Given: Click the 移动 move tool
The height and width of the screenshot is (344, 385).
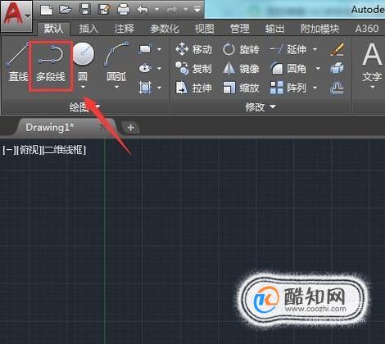Looking at the screenshot, I should (x=194, y=49).
